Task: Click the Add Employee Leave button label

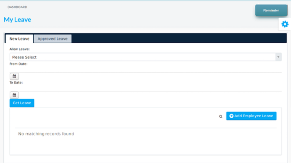Action: 254,116
